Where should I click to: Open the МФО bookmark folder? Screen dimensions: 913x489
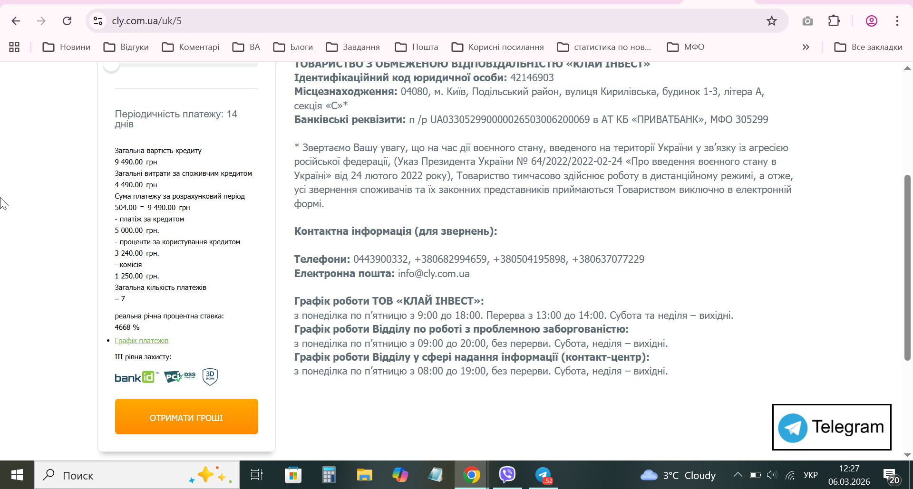tap(686, 47)
